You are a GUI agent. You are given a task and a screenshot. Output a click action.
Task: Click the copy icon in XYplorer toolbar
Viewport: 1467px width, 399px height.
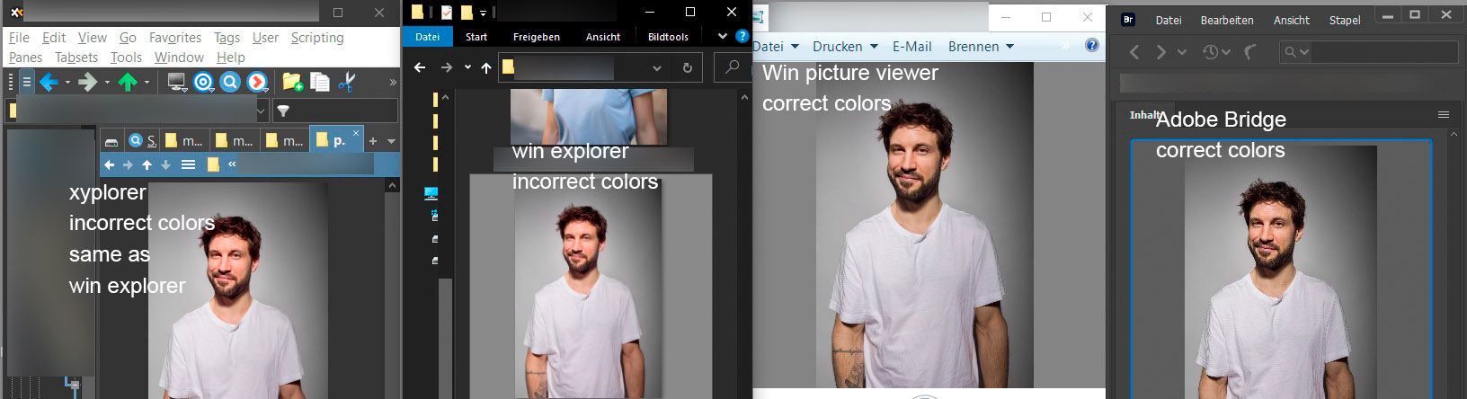pyautogui.click(x=319, y=83)
